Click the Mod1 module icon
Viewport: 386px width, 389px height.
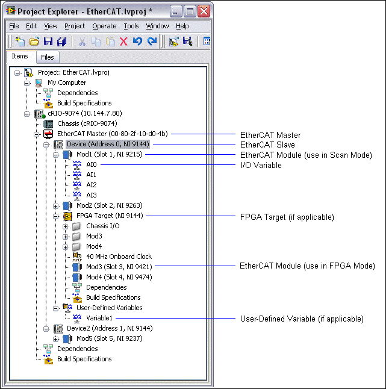coord(67,155)
